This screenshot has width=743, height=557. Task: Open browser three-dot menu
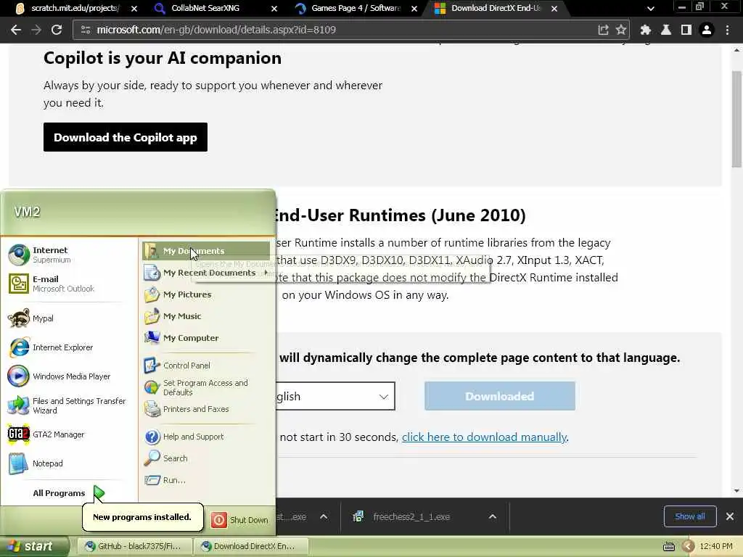pyautogui.click(x=727, y=30)
